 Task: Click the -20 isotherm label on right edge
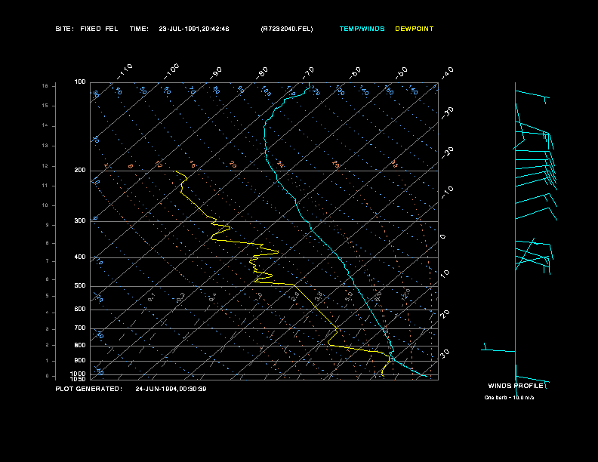(x=448, y=152)
